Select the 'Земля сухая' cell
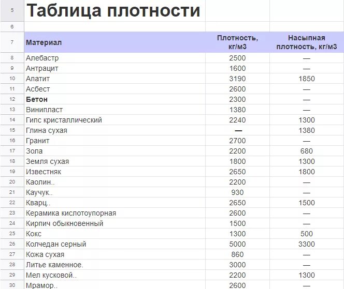Image resolution: width=344 pixels, height=289 pixels. click(x=114, y=161)
